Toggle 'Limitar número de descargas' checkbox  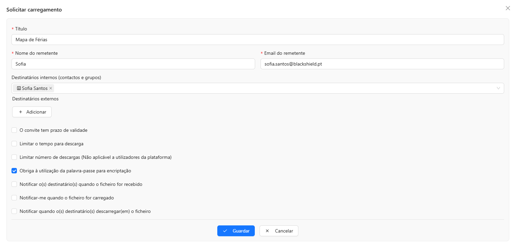(14, 157)
